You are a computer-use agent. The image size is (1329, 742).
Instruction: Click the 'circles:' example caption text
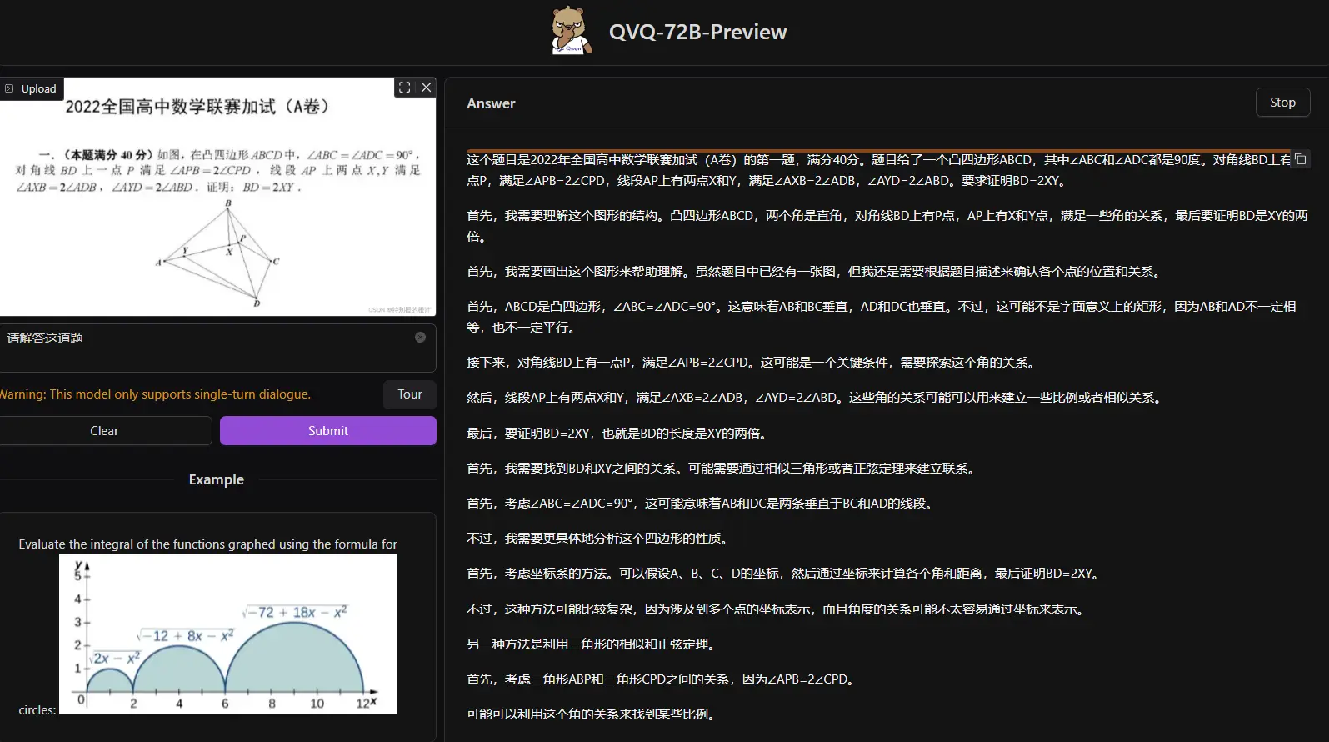point(37,710)
